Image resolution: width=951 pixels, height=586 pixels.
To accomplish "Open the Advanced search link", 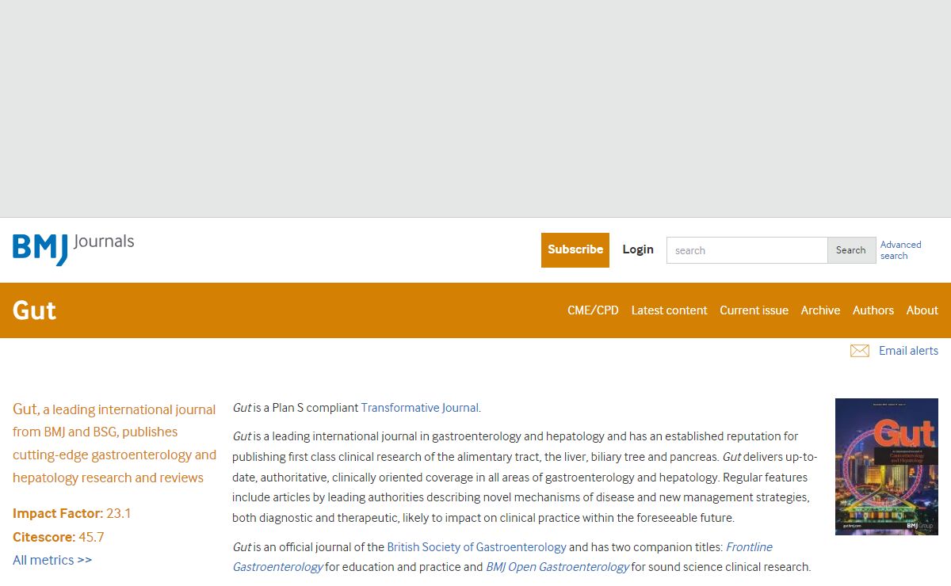I will point(900,250).
